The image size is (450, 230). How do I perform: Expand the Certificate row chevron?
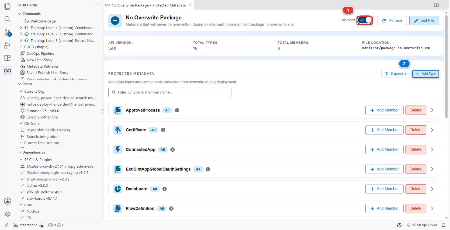(x=432, y=130)
